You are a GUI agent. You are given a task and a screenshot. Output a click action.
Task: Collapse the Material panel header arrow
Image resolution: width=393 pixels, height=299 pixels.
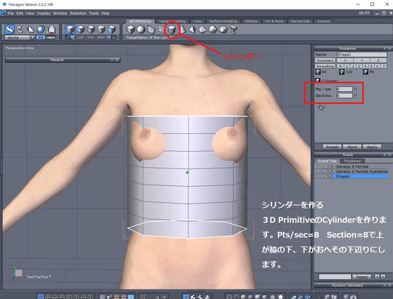tap(112, 60)
